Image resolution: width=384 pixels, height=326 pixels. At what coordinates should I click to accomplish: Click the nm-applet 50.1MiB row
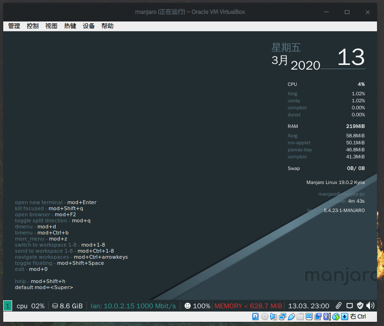(x=326, y=142)
